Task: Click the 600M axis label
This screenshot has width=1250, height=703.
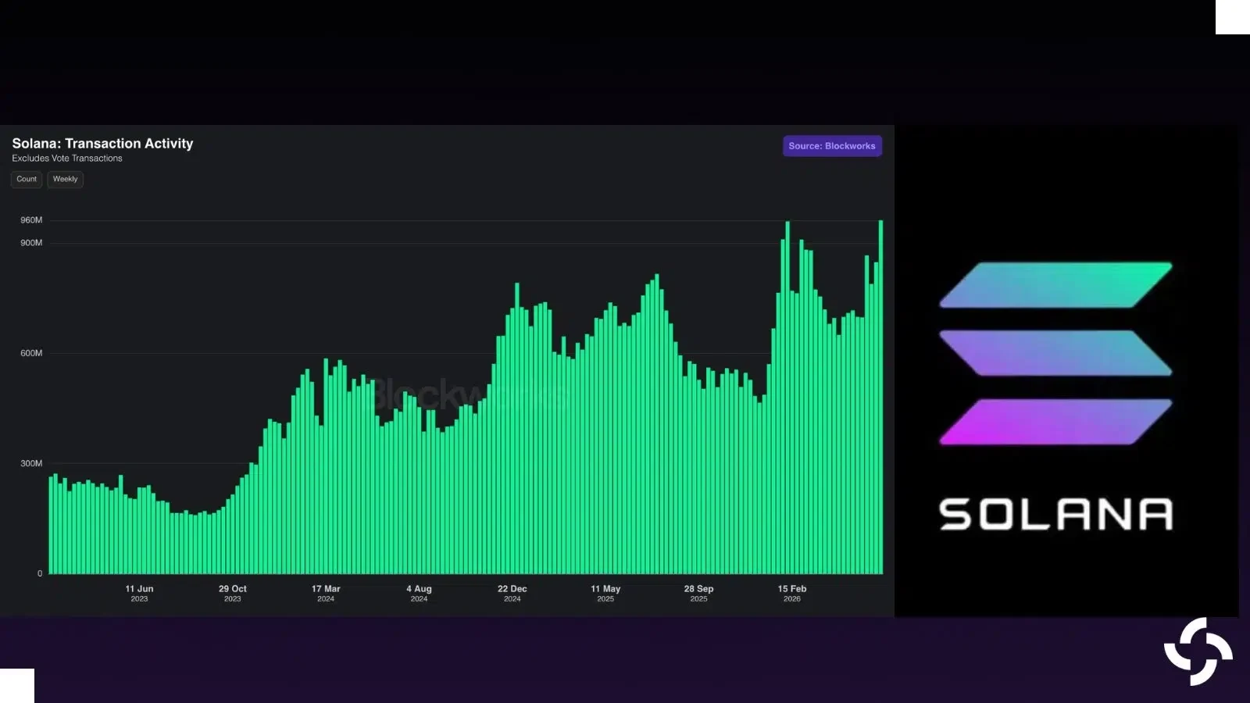Action: (31, 353)
